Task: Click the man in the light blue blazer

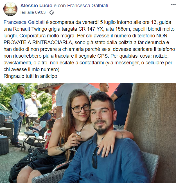Action: pos(19,116)
